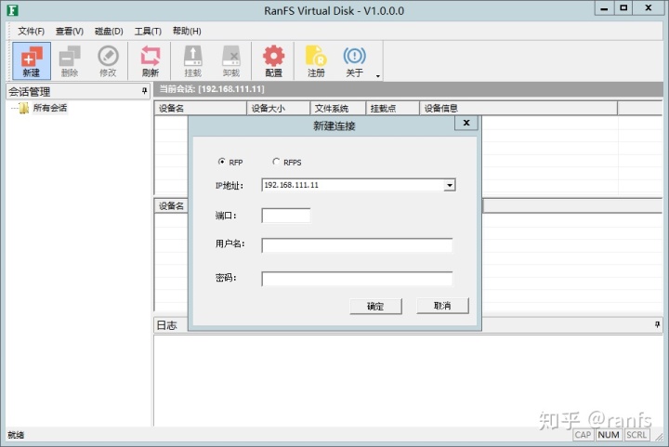Click the 取消 cancel button
Image resolution: width=669 pixels, height=447 pixels.
pyautogui.click(x=442, y=306)
